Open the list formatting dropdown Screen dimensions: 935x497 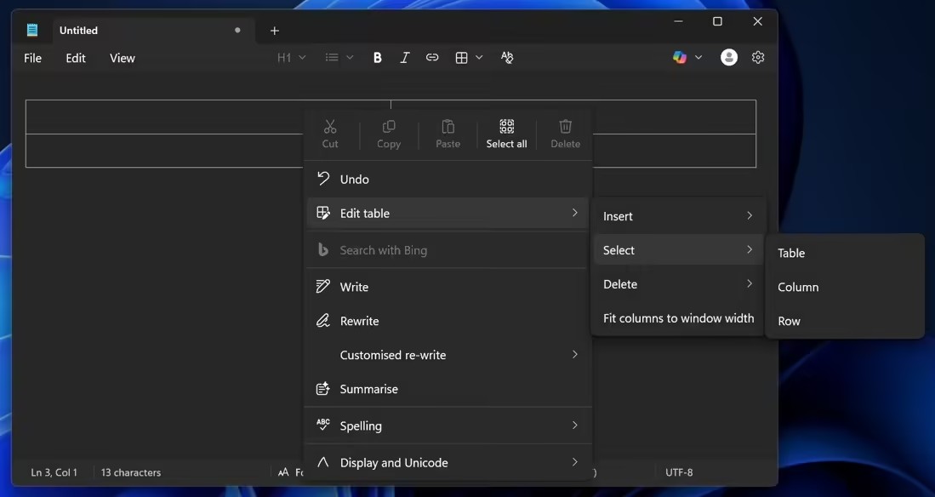pos(339,57)
